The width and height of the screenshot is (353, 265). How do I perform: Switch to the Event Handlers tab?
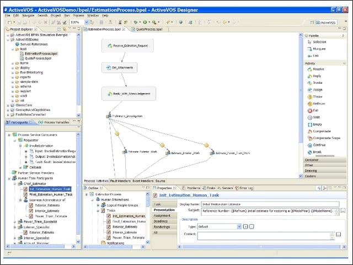coord(143,181)
